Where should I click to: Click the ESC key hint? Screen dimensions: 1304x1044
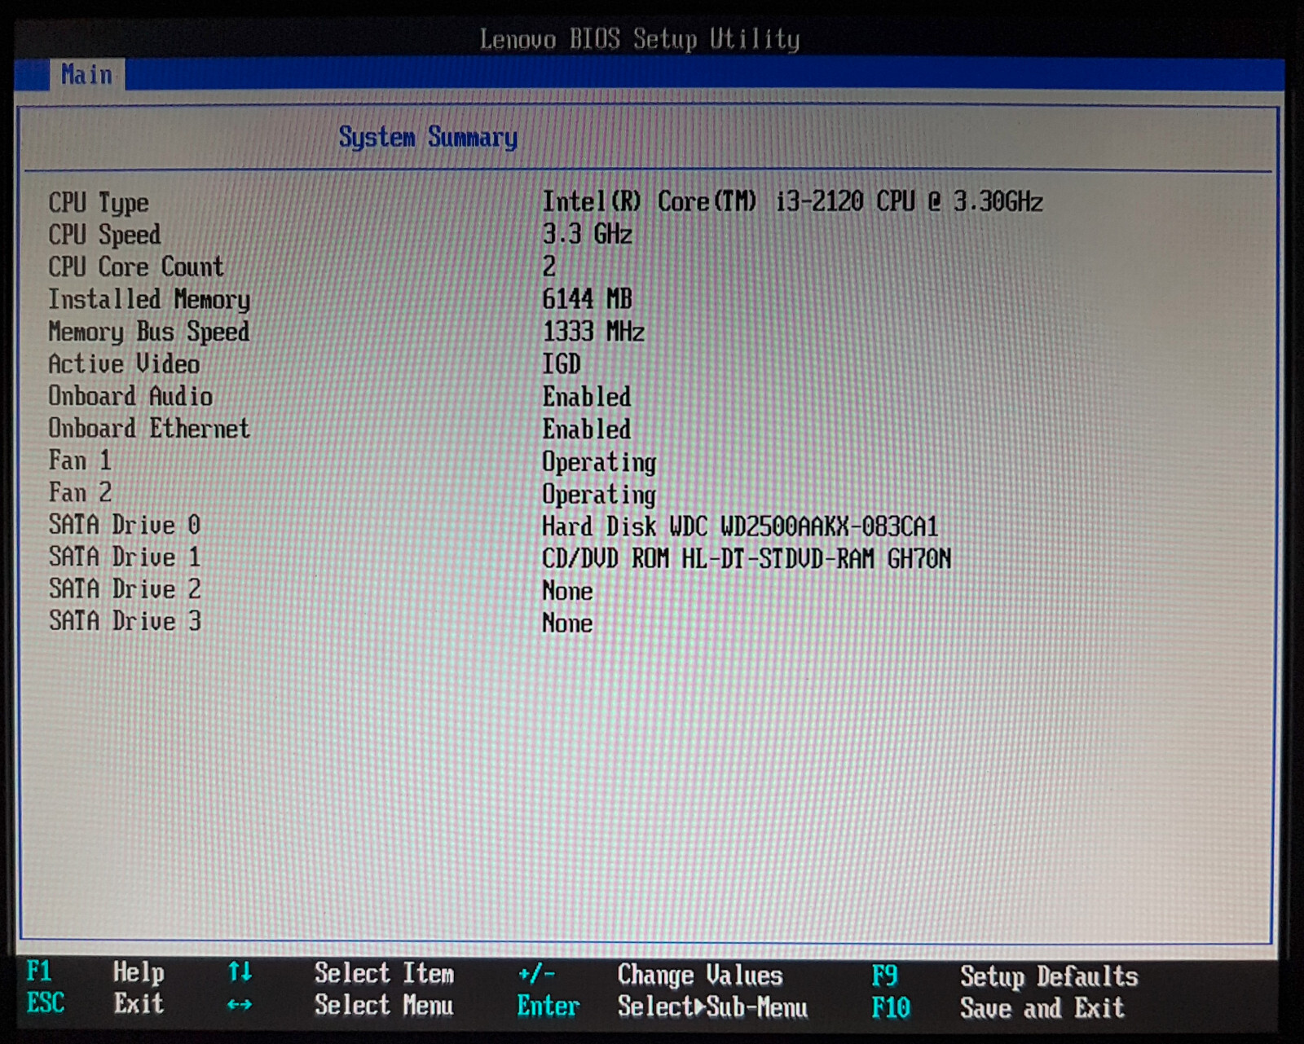[x=46, y=1002]
